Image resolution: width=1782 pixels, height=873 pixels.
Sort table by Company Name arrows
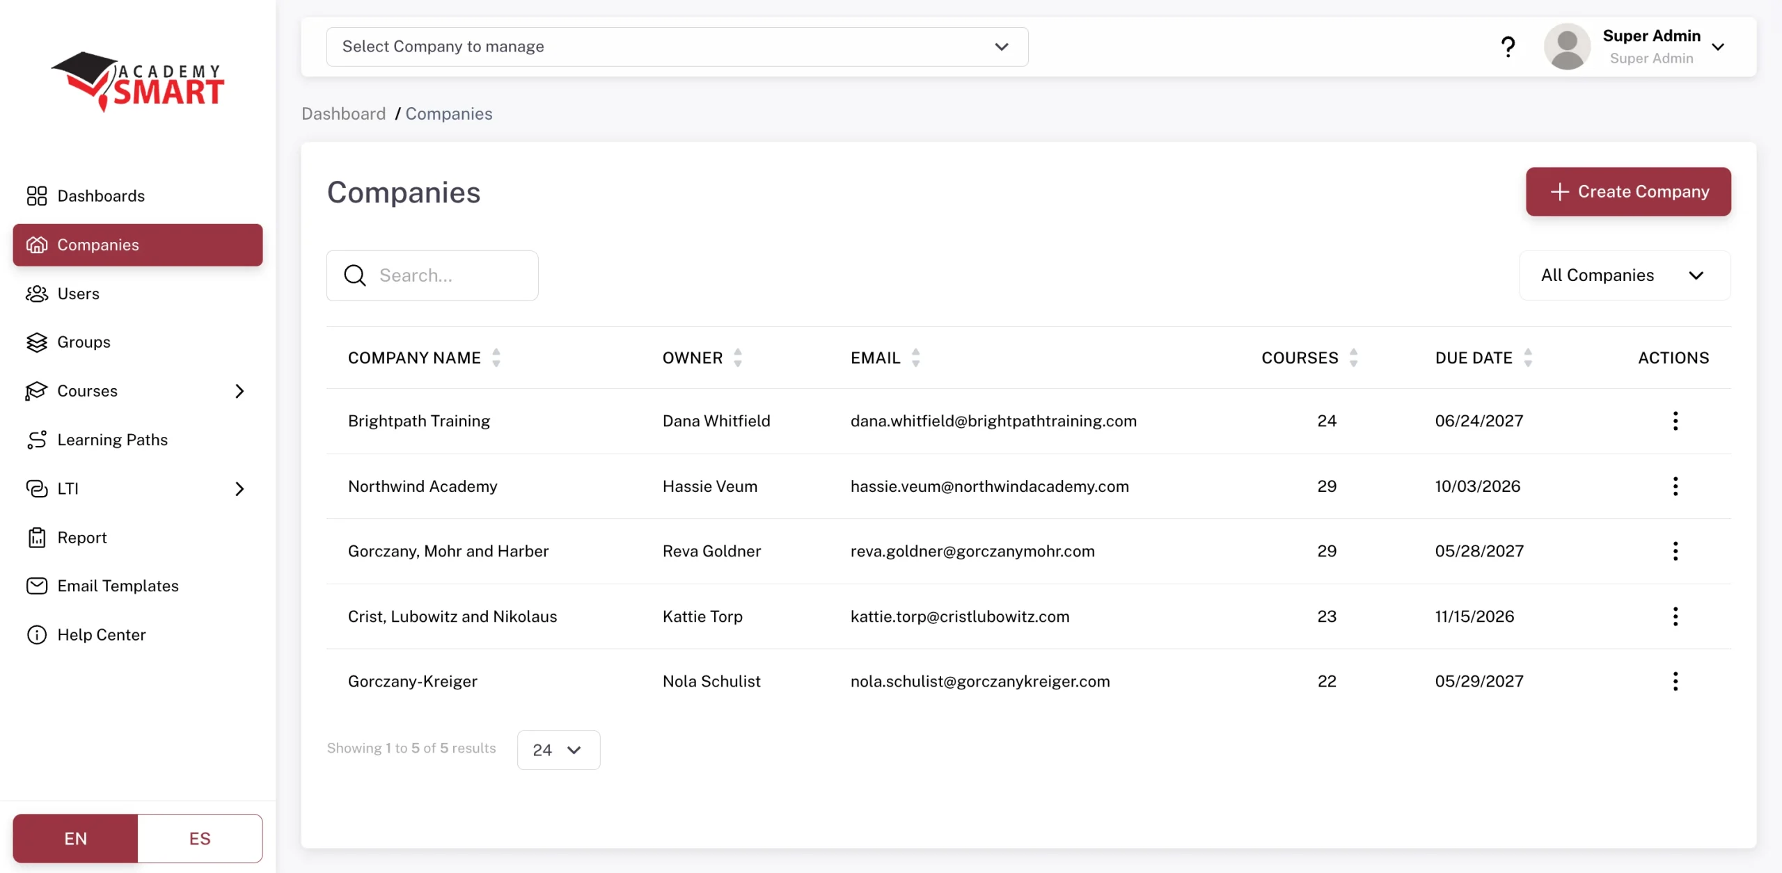point(496,358)
